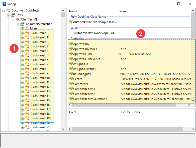Screen dimensions: 196x148
Task: Click the Tests collection icon
Action: click(x=13, y=15)
